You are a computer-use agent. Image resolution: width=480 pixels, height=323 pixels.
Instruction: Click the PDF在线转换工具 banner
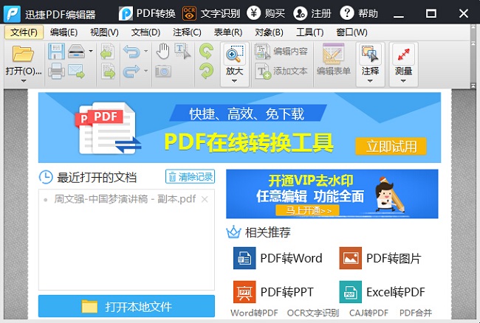coord(239,128)
